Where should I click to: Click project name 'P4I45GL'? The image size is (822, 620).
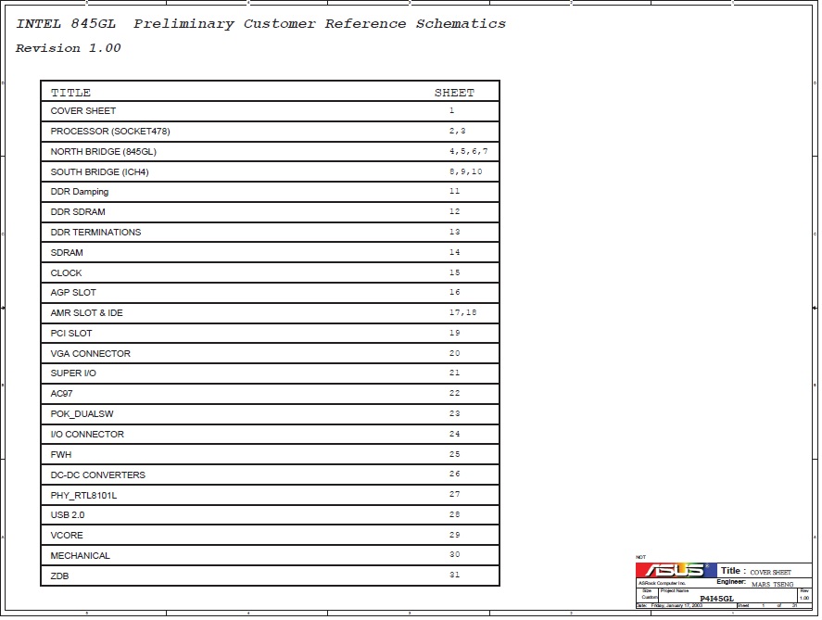pyautogui.click(x=716, y=599)
